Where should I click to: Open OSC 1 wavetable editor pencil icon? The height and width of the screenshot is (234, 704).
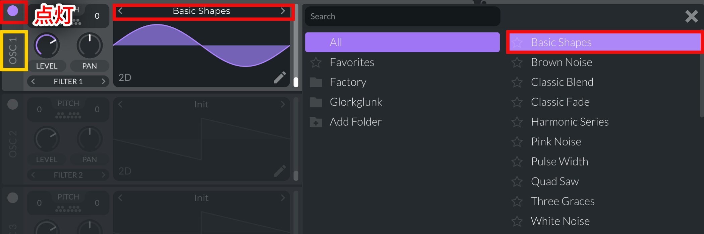pos(280,77)
